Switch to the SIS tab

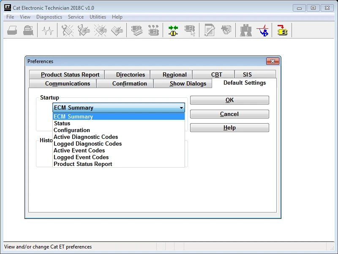point(255,75)
